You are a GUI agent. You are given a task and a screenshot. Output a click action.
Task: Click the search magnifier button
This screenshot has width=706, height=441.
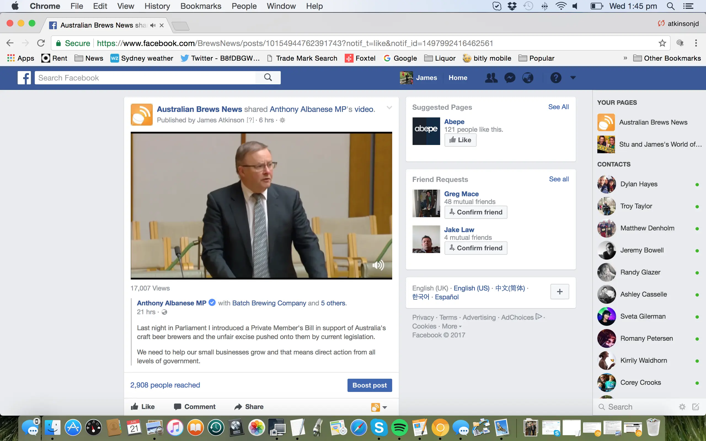pos(268,77)
